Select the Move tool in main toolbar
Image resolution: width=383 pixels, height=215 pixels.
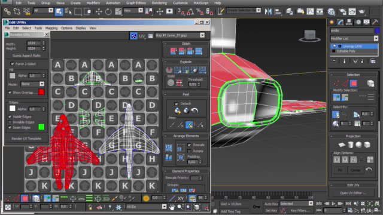coord(99,11)
